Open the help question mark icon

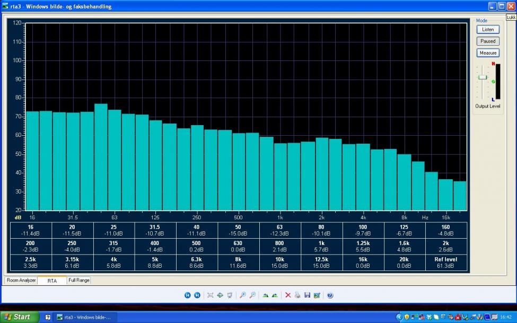(x=330, y=295)
